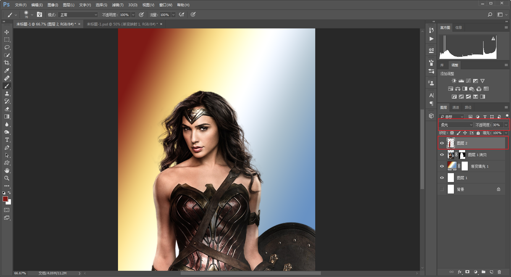Hide the 渐变填充 1 layer
This screenshot has width=511, height=277.
(x=442, y=166)
